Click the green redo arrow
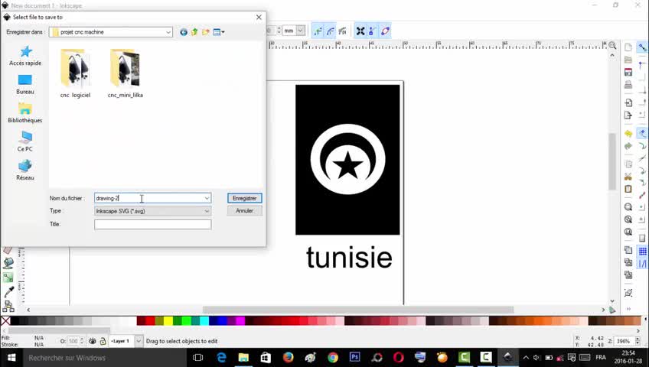 point(628,146)
